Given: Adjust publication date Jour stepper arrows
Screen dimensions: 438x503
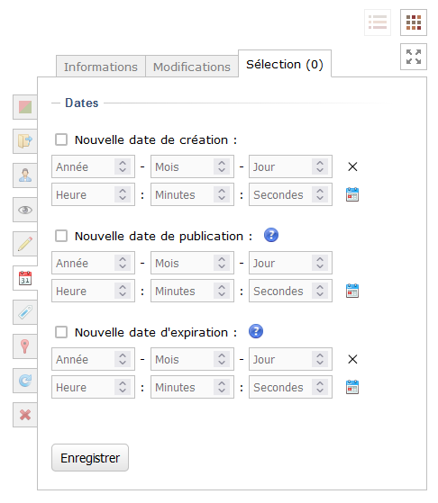Looking at the screenshot, I should 320,263.
